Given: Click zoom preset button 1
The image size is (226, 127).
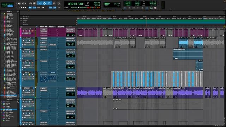Looking at the screenshot, I should pyautogui.click(x=17, y=8).
